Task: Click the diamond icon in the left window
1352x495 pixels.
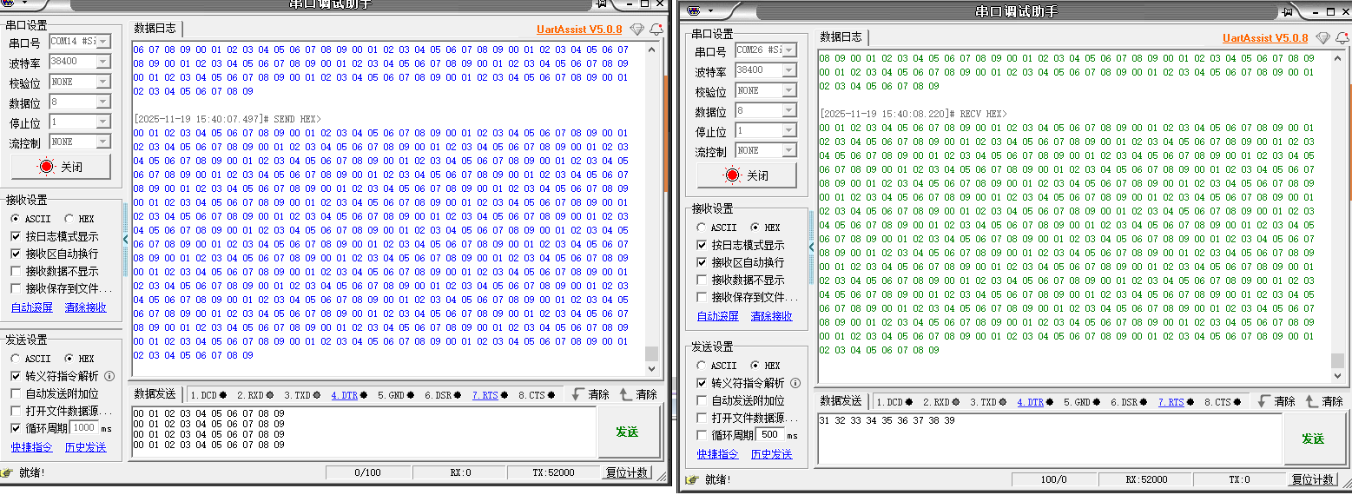Action: coord(637,30)
